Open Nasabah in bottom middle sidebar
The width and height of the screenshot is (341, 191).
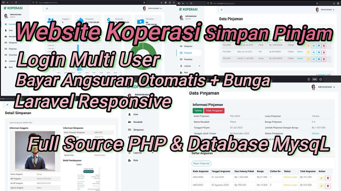135,122
